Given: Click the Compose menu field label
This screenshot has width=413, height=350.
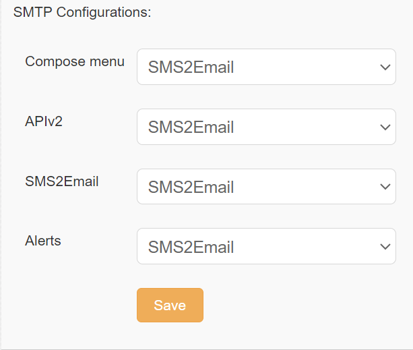Looking at the screenshot, I should point(75,61).
